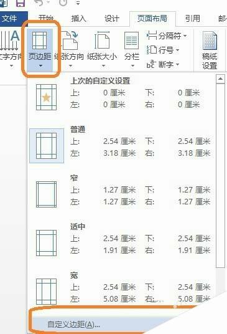Switch to the 引用 ribbon tab
The width and height of the screenshot is (227, 334).
pyautogui.click(x=193, y=19)
